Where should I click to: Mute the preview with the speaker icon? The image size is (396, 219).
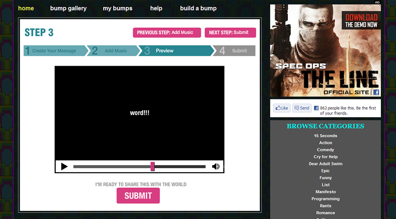(216, 166)
